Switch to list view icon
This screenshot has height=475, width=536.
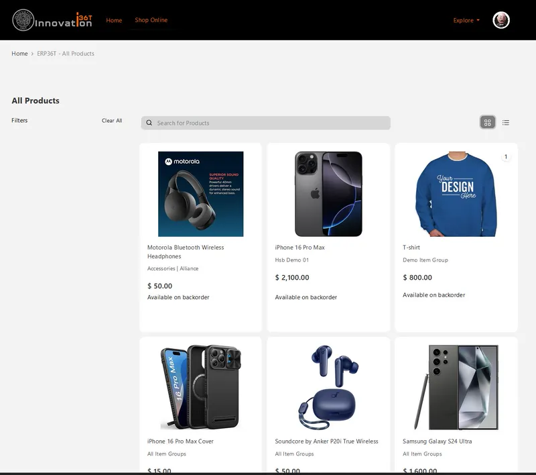click(506, 123)
